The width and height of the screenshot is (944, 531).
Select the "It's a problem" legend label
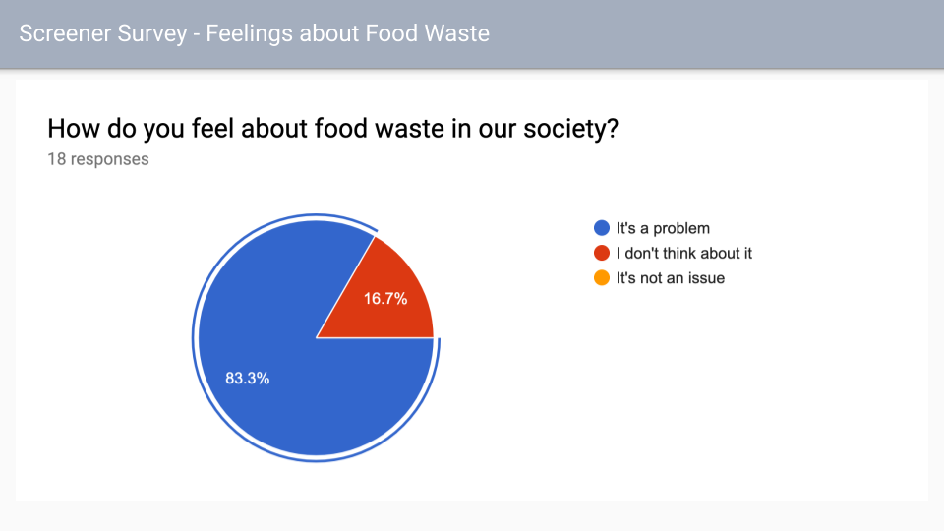tap(663, 228)
